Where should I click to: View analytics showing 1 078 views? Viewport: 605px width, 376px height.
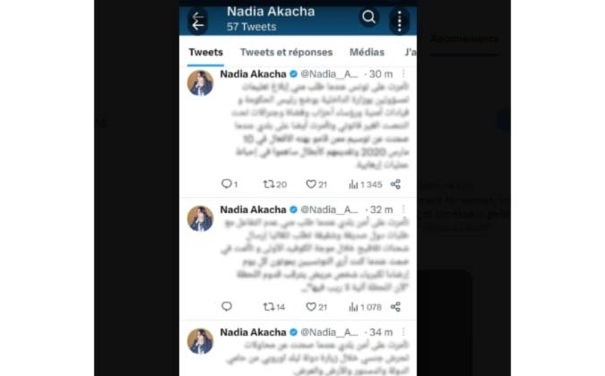[365, 307]
